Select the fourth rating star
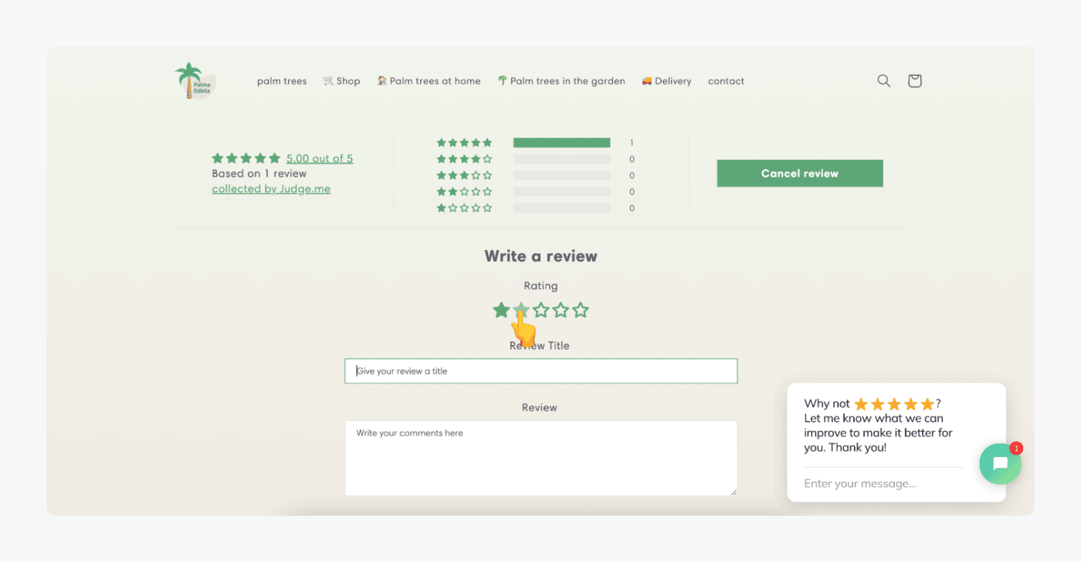This screenshot has height=562, width=1081. click(561, 310)
